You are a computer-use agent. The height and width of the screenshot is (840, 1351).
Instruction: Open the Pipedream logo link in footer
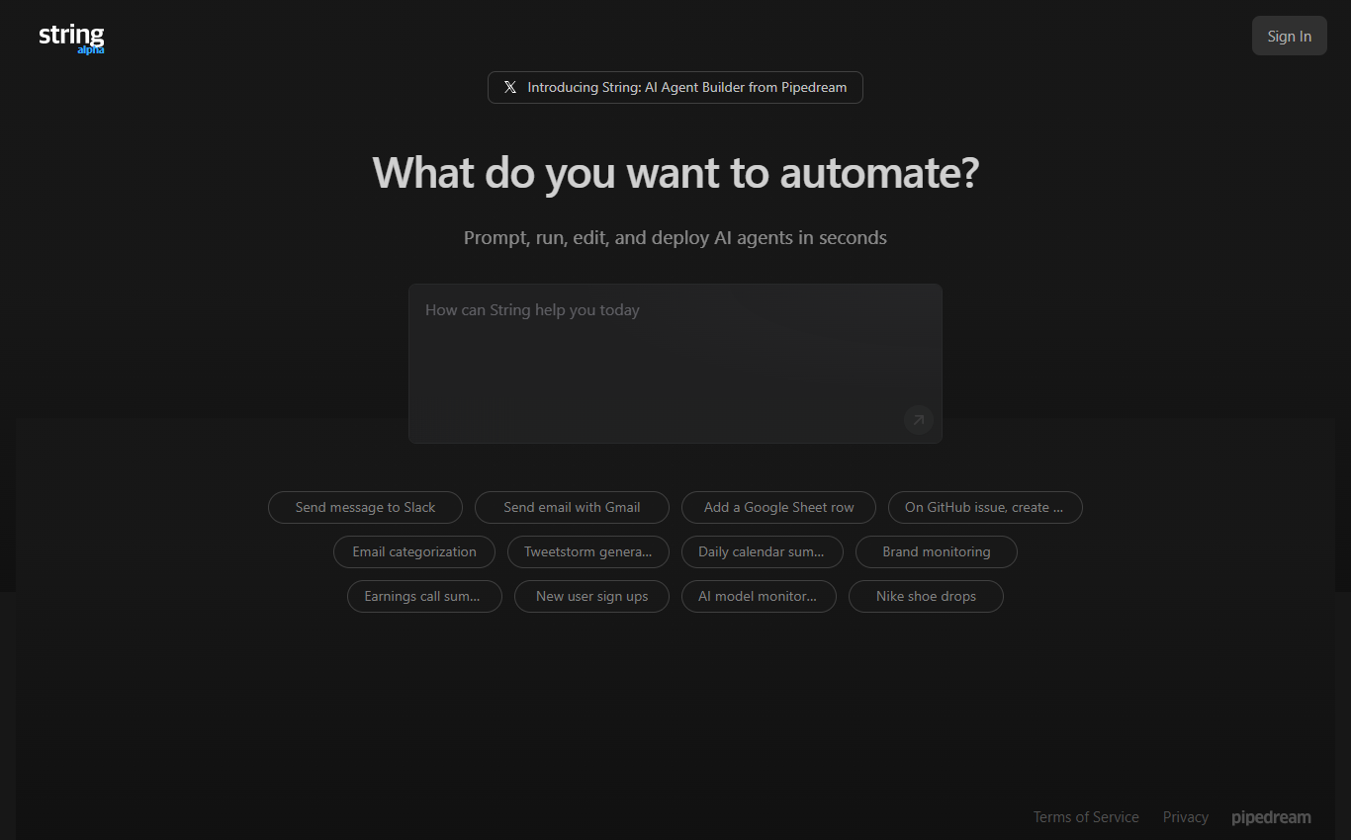[x=1271, y=817]
